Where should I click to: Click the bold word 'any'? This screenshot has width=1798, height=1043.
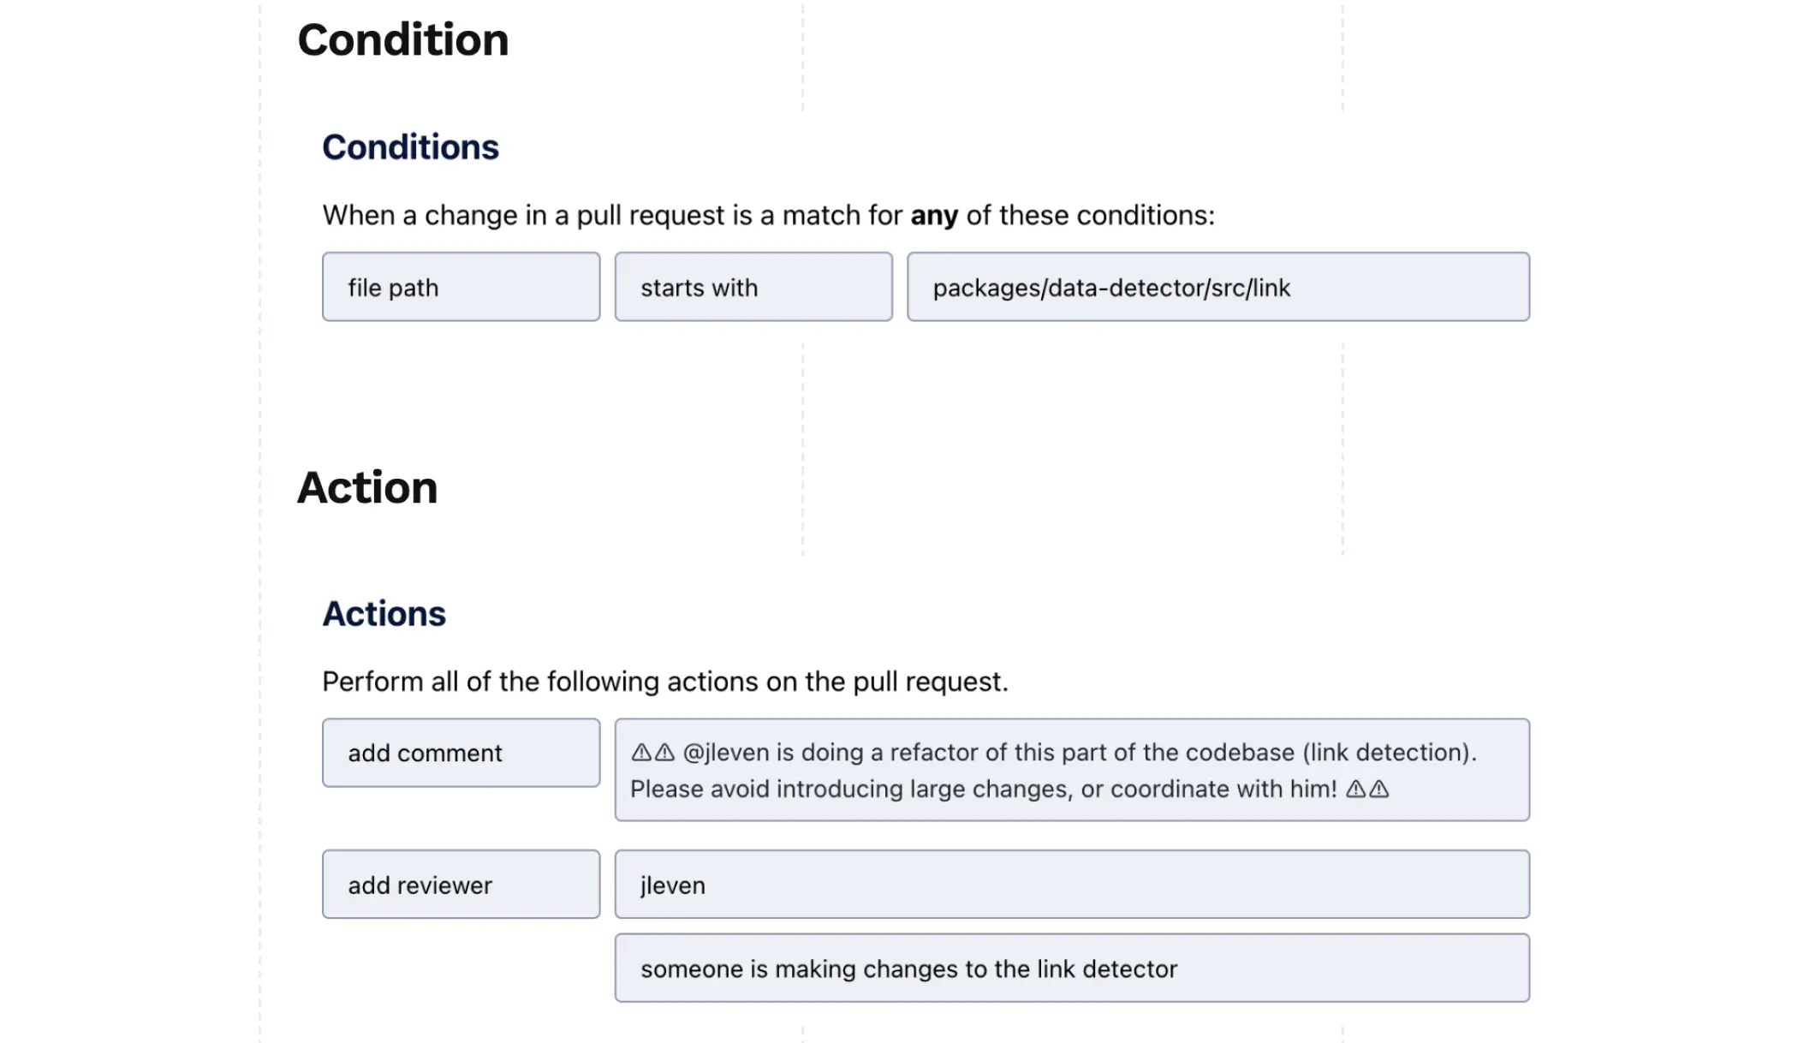pos(934,216)
